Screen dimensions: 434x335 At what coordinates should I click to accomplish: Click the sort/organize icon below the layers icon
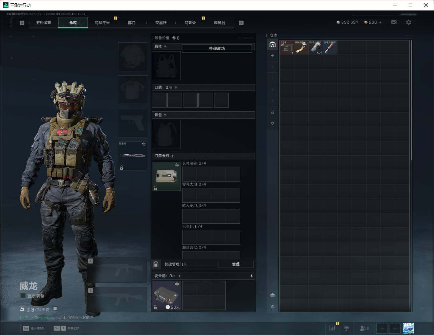(273, 307)
